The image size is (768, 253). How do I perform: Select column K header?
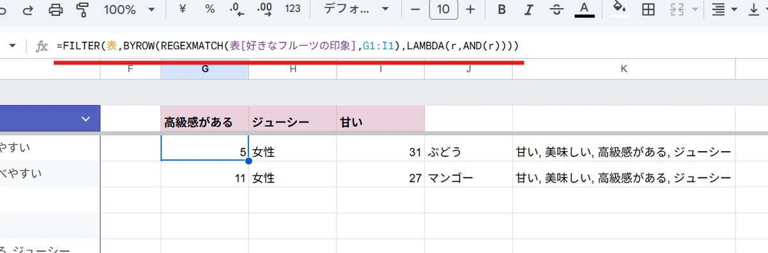pos(624,69)
